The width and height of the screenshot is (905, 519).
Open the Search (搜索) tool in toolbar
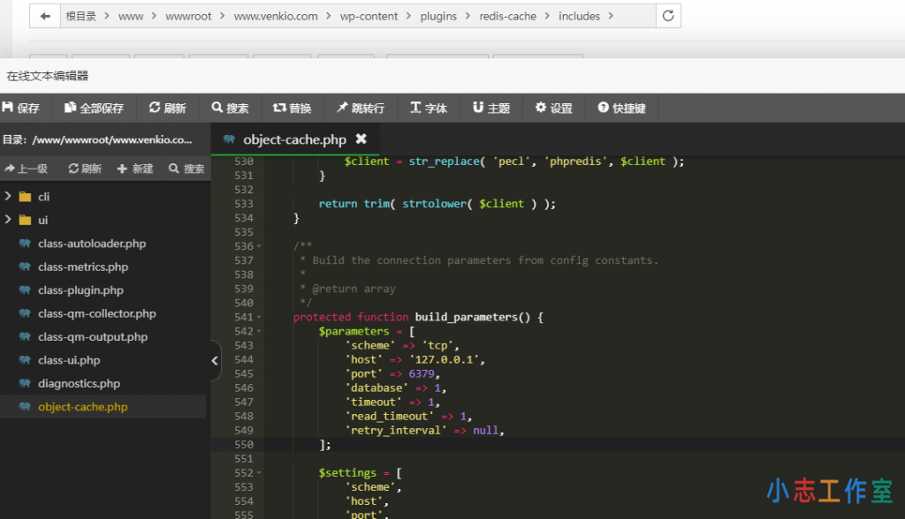pos(230,108)
